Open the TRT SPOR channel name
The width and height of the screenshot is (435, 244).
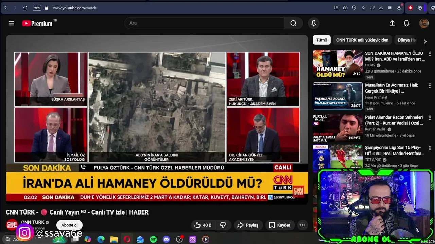tap(373, 160)
